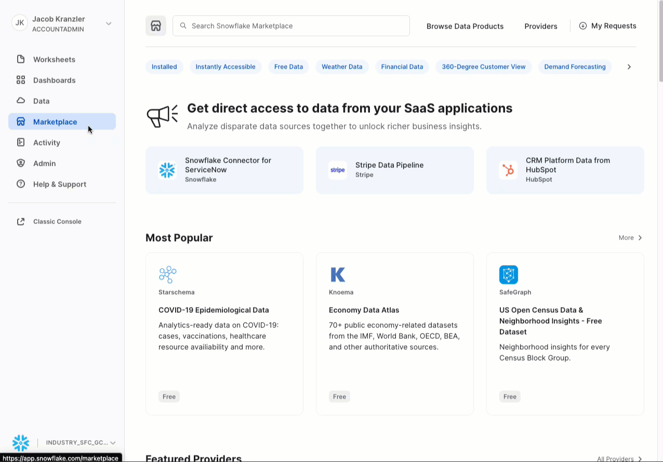Select the Stripe logo on the Stripe Data Pipeline card

[x=337, y=170]
